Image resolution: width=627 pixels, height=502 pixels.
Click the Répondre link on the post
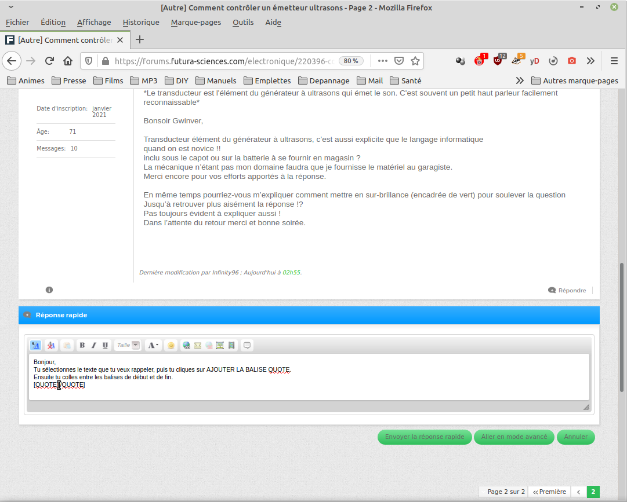(567, 290)
